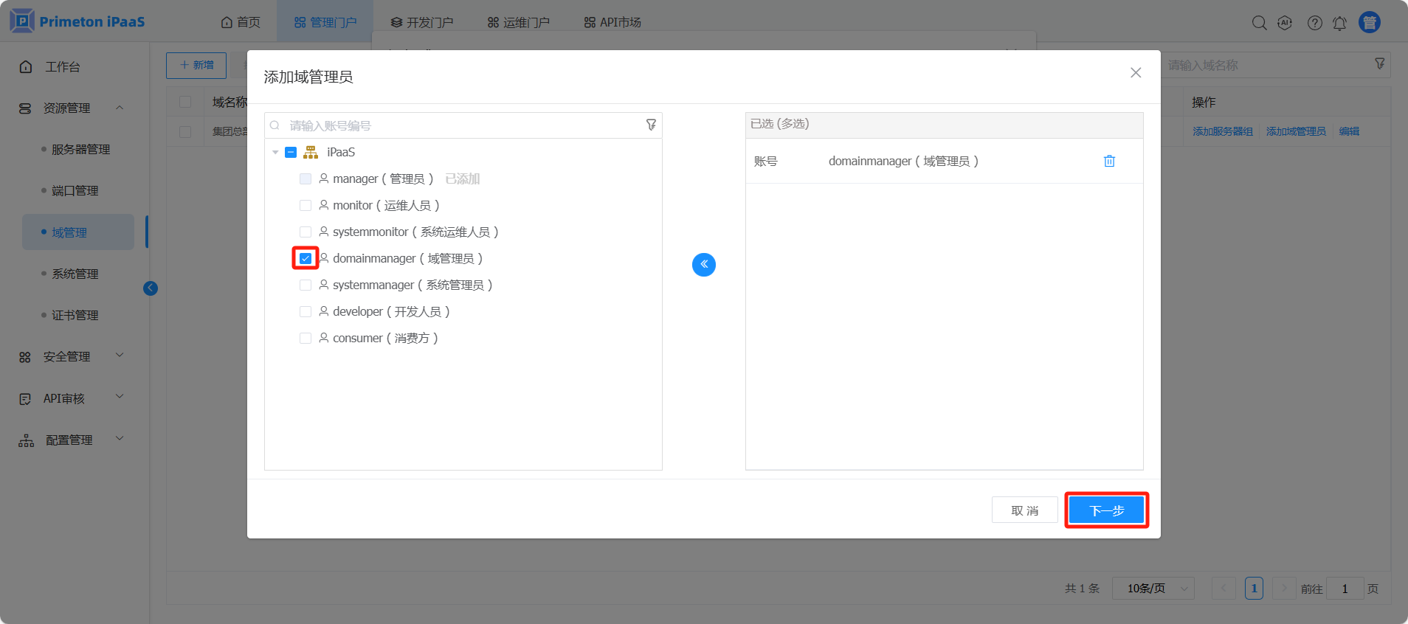The width and height of the screenshot is (1408, 624).
Task: Uncheck the domainmanager checkbox
Action: coord(306,258)
